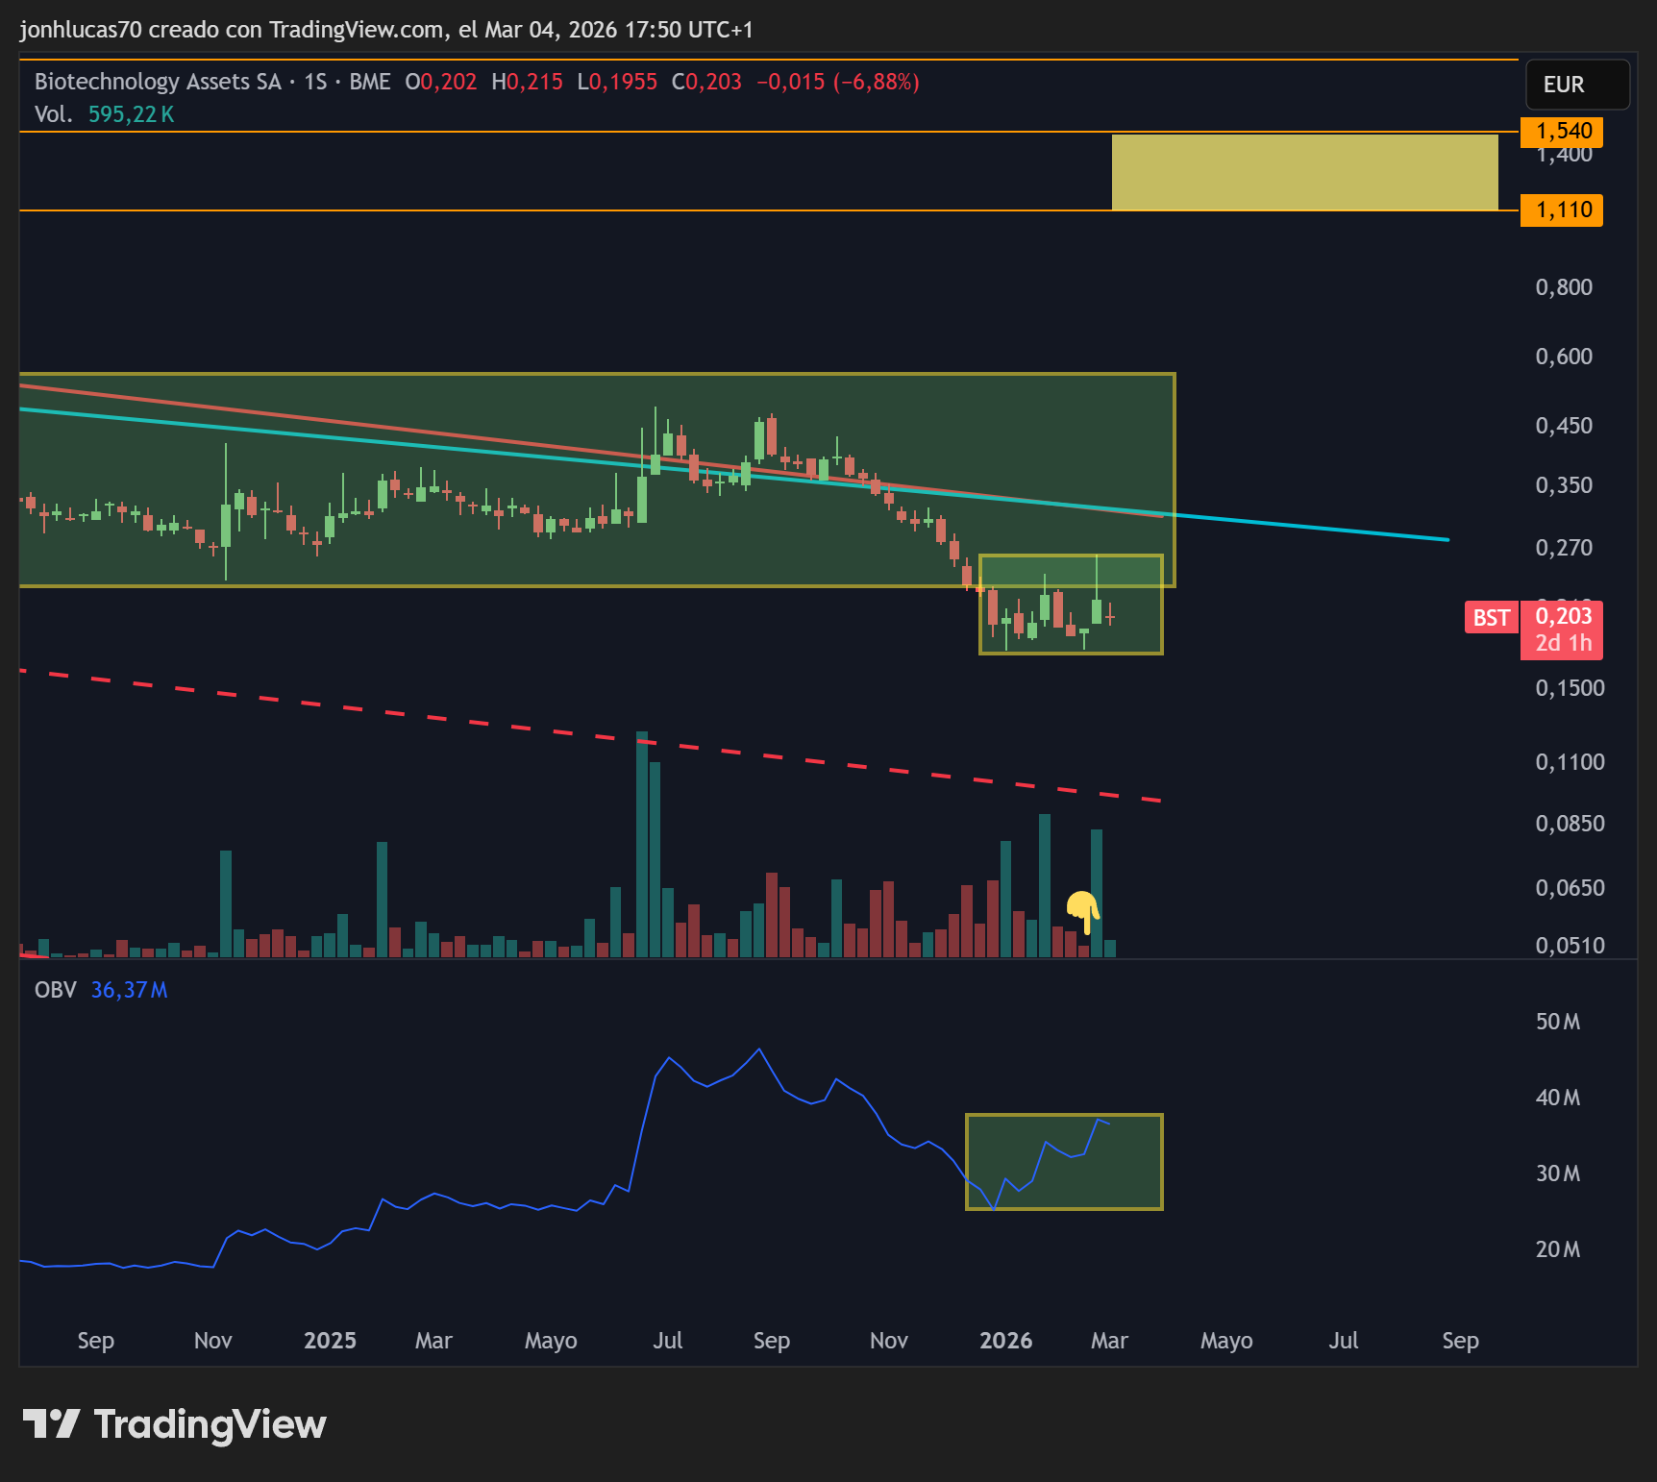Image resolution: width=1657 pixels, height=1482 pixels.
Task: Click the OBV indicator label
Action: coord(55,990)
